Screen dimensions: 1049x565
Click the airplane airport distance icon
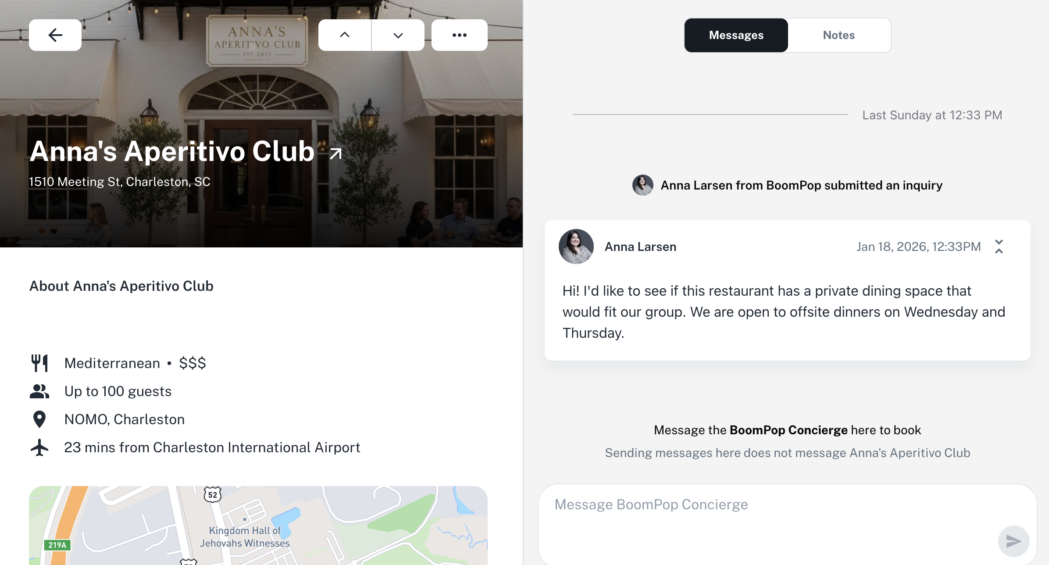[39, 447]
